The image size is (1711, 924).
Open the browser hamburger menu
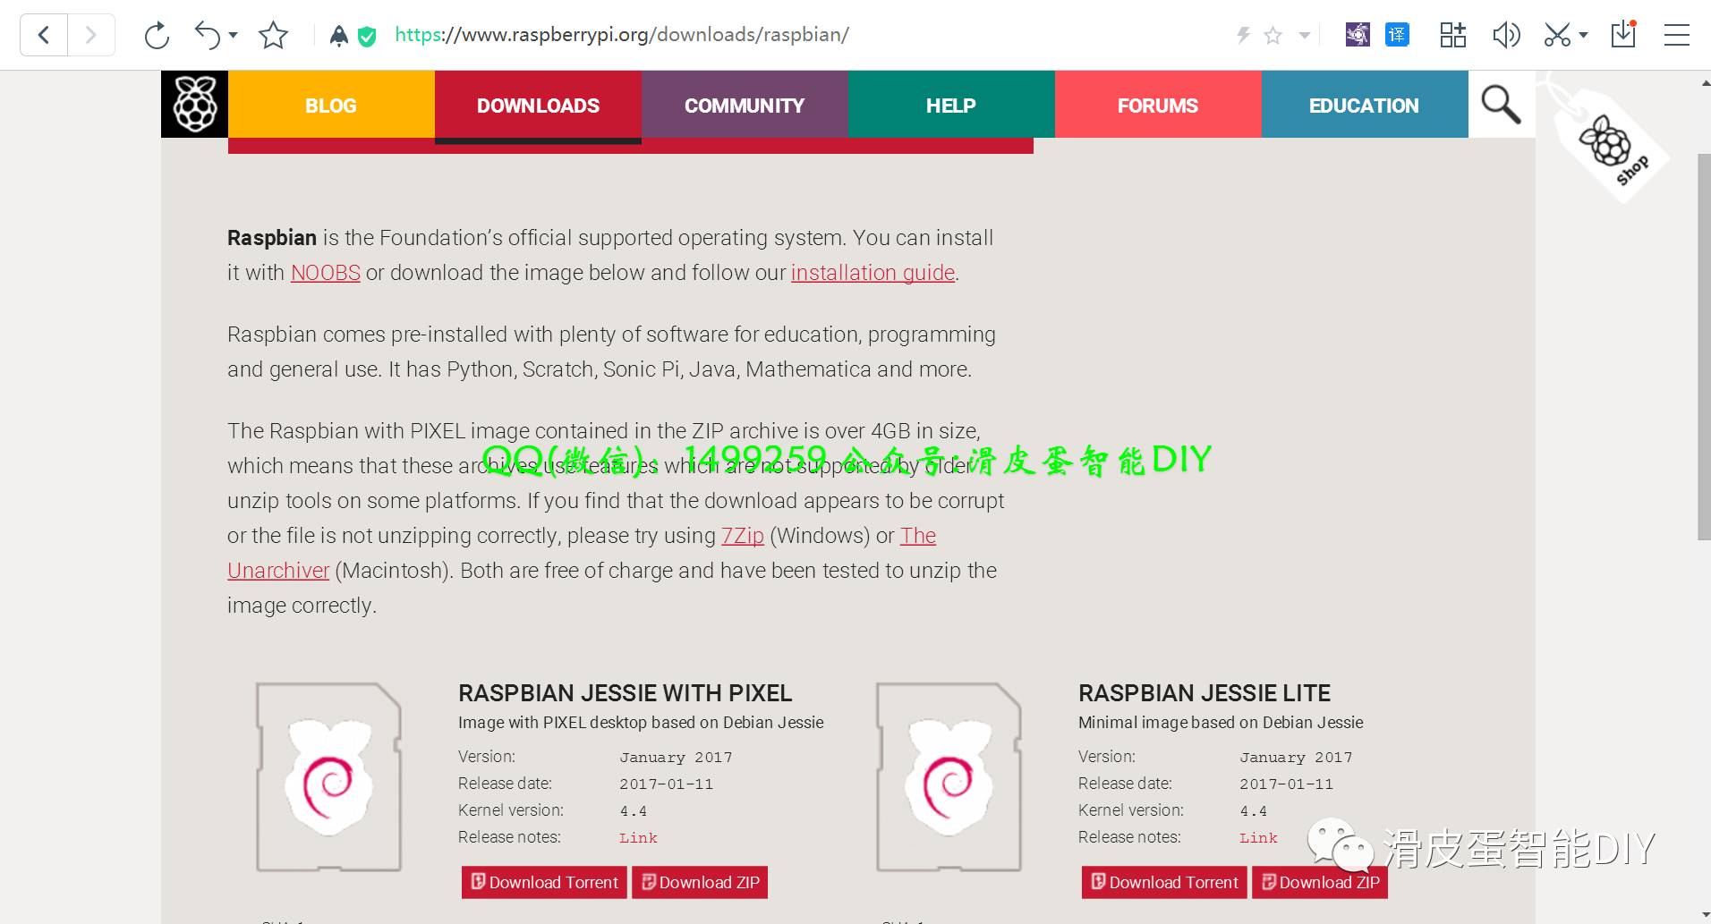(x=1676, y=35)
